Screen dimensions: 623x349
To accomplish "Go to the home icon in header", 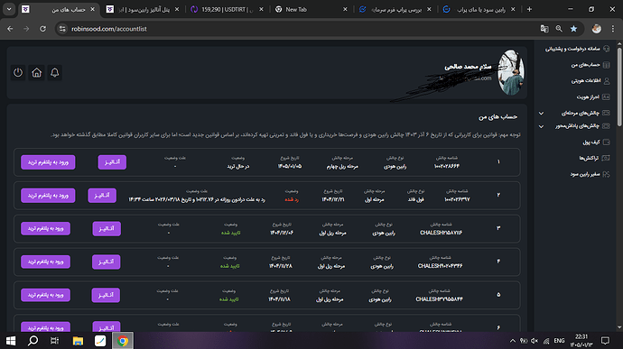I will pos(36,73).
